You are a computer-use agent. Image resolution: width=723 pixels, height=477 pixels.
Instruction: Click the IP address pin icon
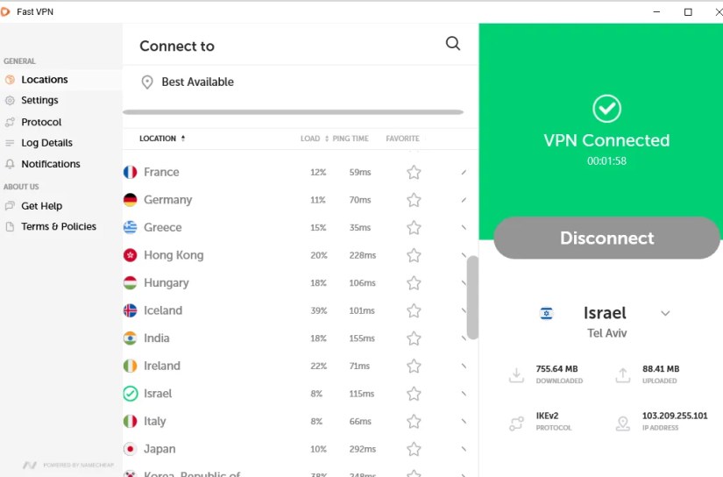pos(623,424)
